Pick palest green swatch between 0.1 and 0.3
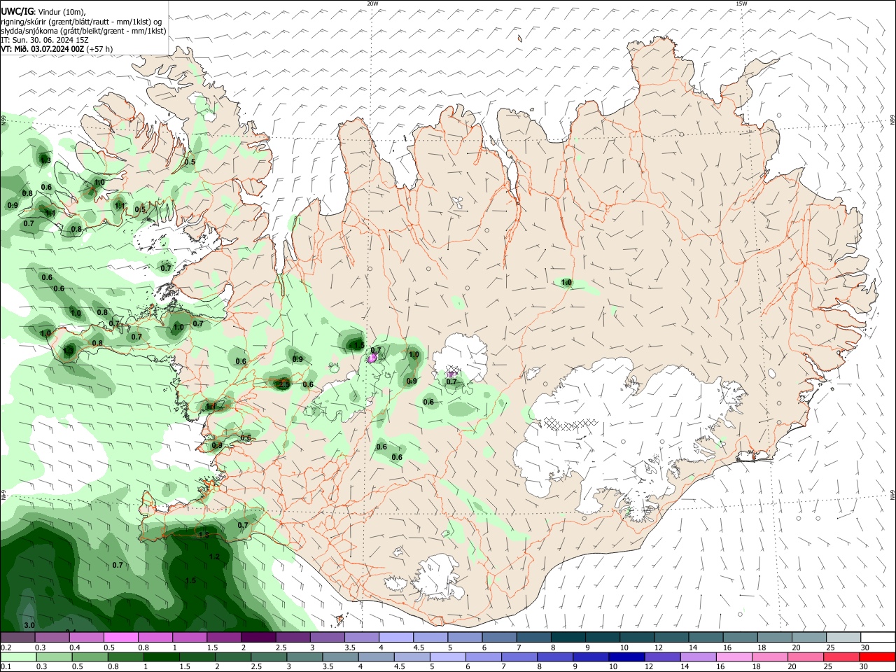Viewport: 896px width, 672px height. (18, 657)
